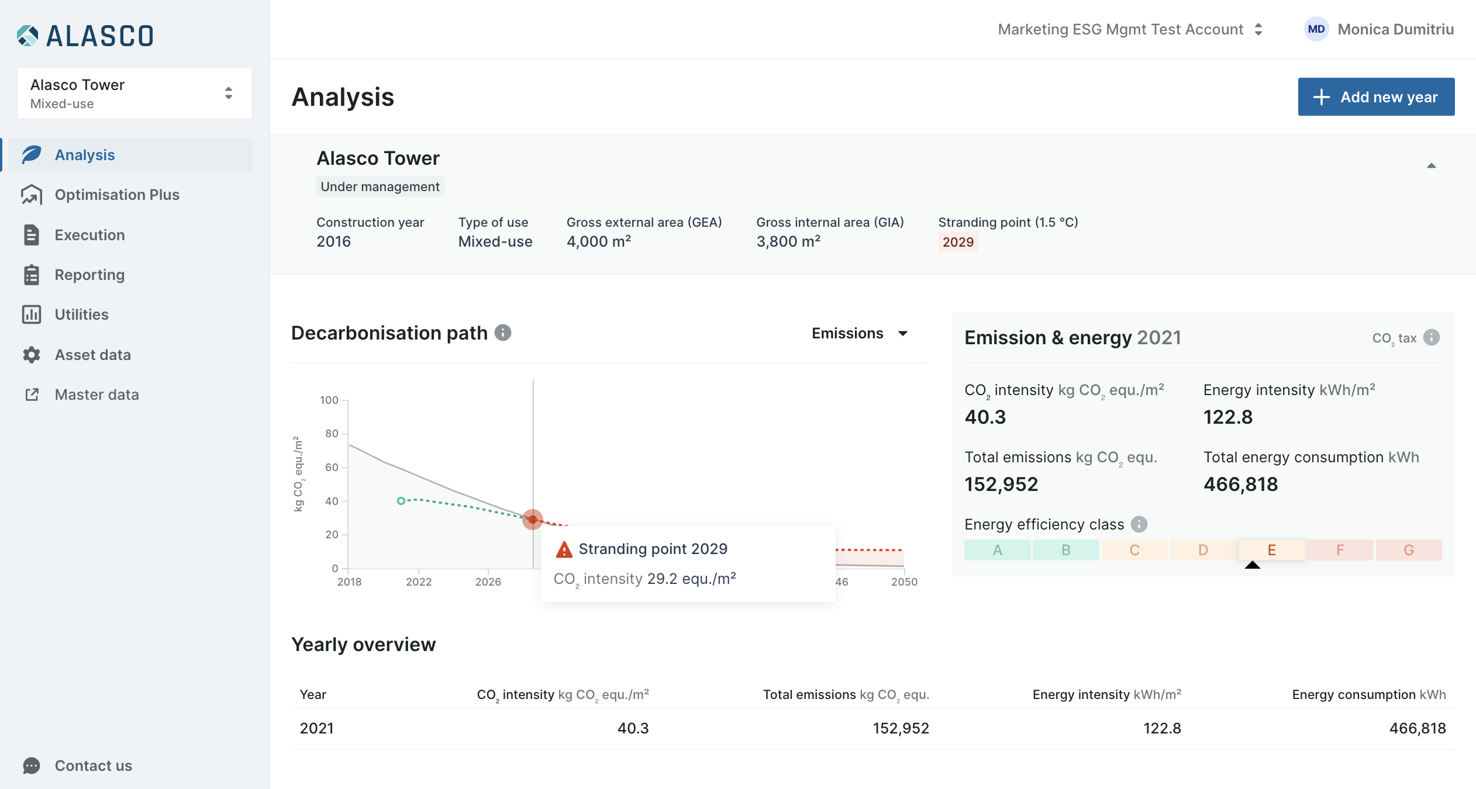Open the Emissions chart dropdown

pos(860,333)
